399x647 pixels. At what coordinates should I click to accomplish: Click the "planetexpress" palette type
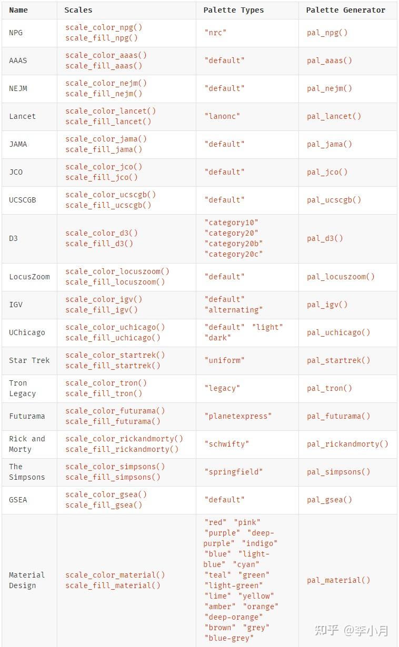[238, 416]
